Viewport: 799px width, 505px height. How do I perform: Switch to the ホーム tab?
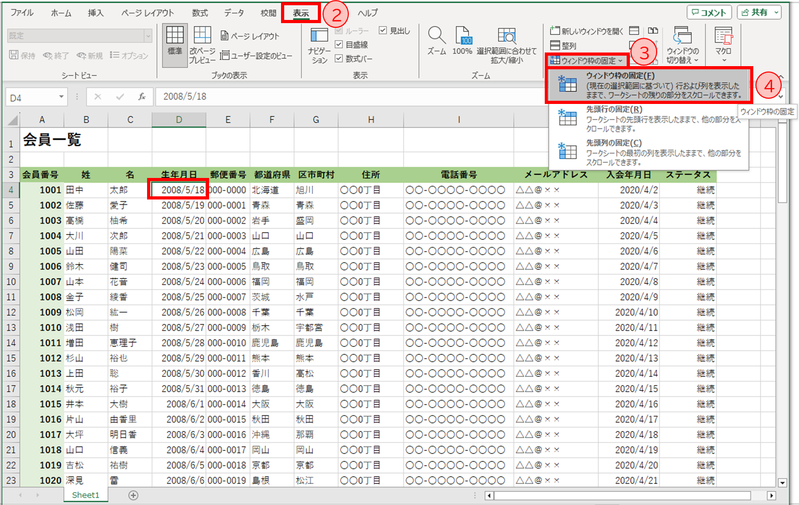click(61, 13)
